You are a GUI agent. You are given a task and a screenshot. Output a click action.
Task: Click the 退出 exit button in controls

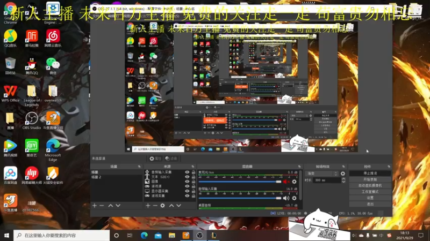pos(370,204)
